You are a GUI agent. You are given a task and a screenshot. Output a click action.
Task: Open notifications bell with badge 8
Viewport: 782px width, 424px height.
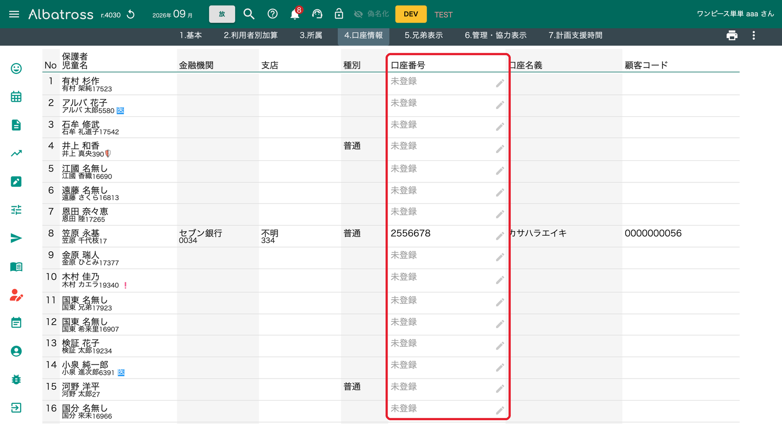click(295, 14)
